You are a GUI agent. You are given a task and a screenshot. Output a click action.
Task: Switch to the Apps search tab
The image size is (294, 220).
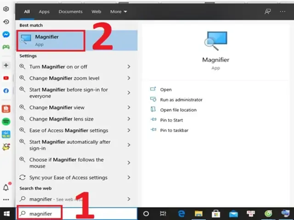pyautogui.click(x=44, y=11)
